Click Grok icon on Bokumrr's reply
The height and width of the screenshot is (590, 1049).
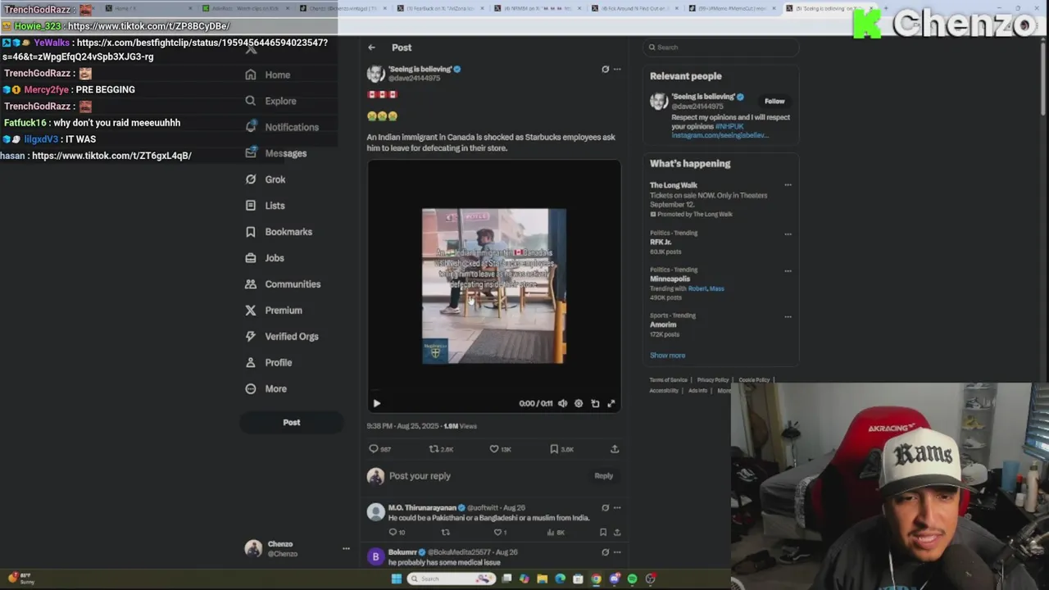coord(605,552)
